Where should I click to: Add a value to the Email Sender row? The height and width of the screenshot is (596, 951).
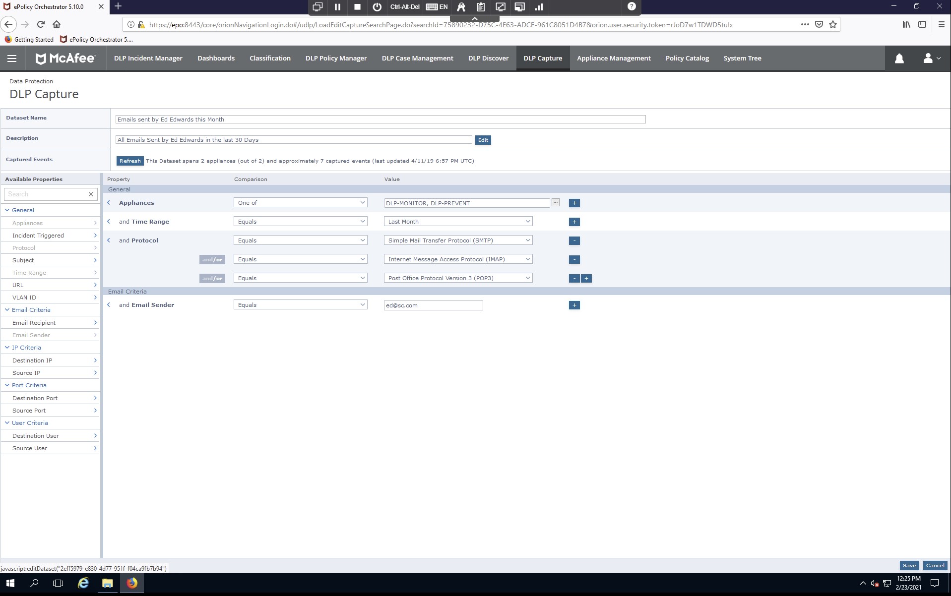(574, 305)
